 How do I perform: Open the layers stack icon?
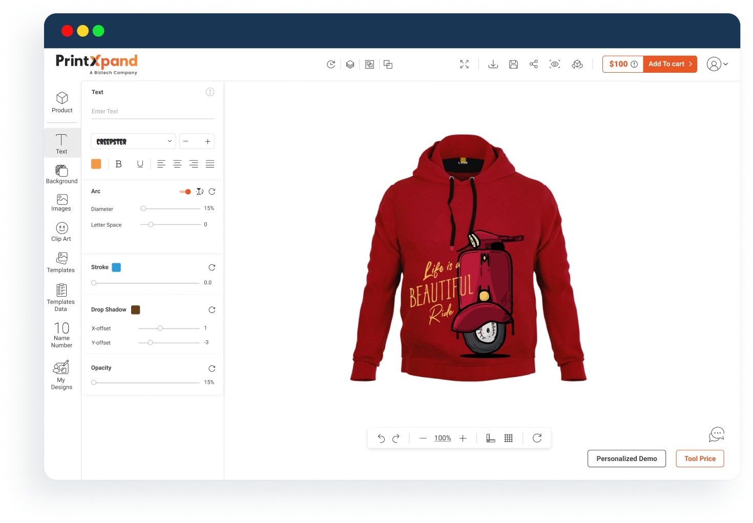pos(350,64)
